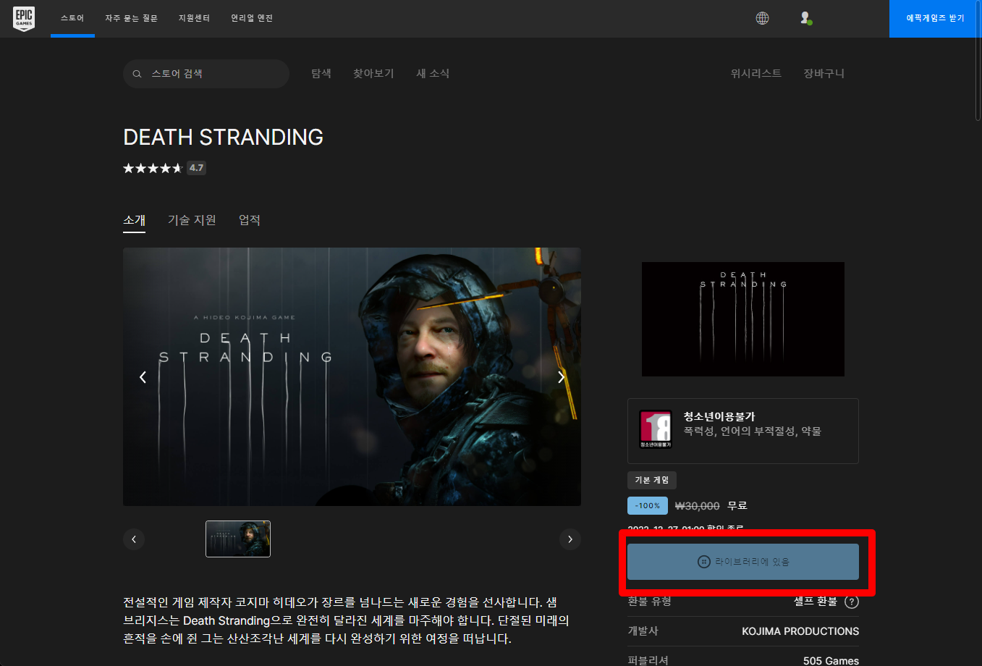The height and width of the screenshot is (666, 982).
Task: Click the 4.7 rating badge
Action: click(196, 168)
